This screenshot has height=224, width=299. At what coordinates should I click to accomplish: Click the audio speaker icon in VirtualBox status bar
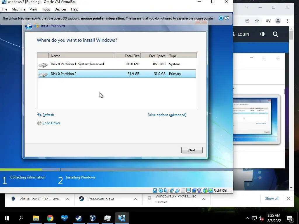click(x=166, y=190)
